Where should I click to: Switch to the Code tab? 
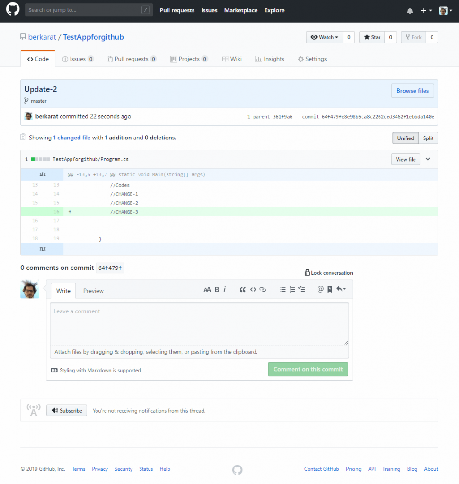click(38, 59)
